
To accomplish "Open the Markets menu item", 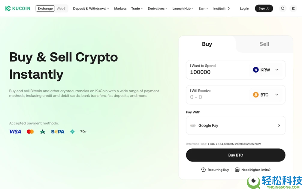I will tap(120, 8).
